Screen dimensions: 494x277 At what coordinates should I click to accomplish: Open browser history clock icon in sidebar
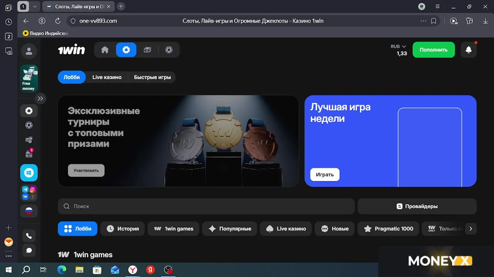point(8,22)
